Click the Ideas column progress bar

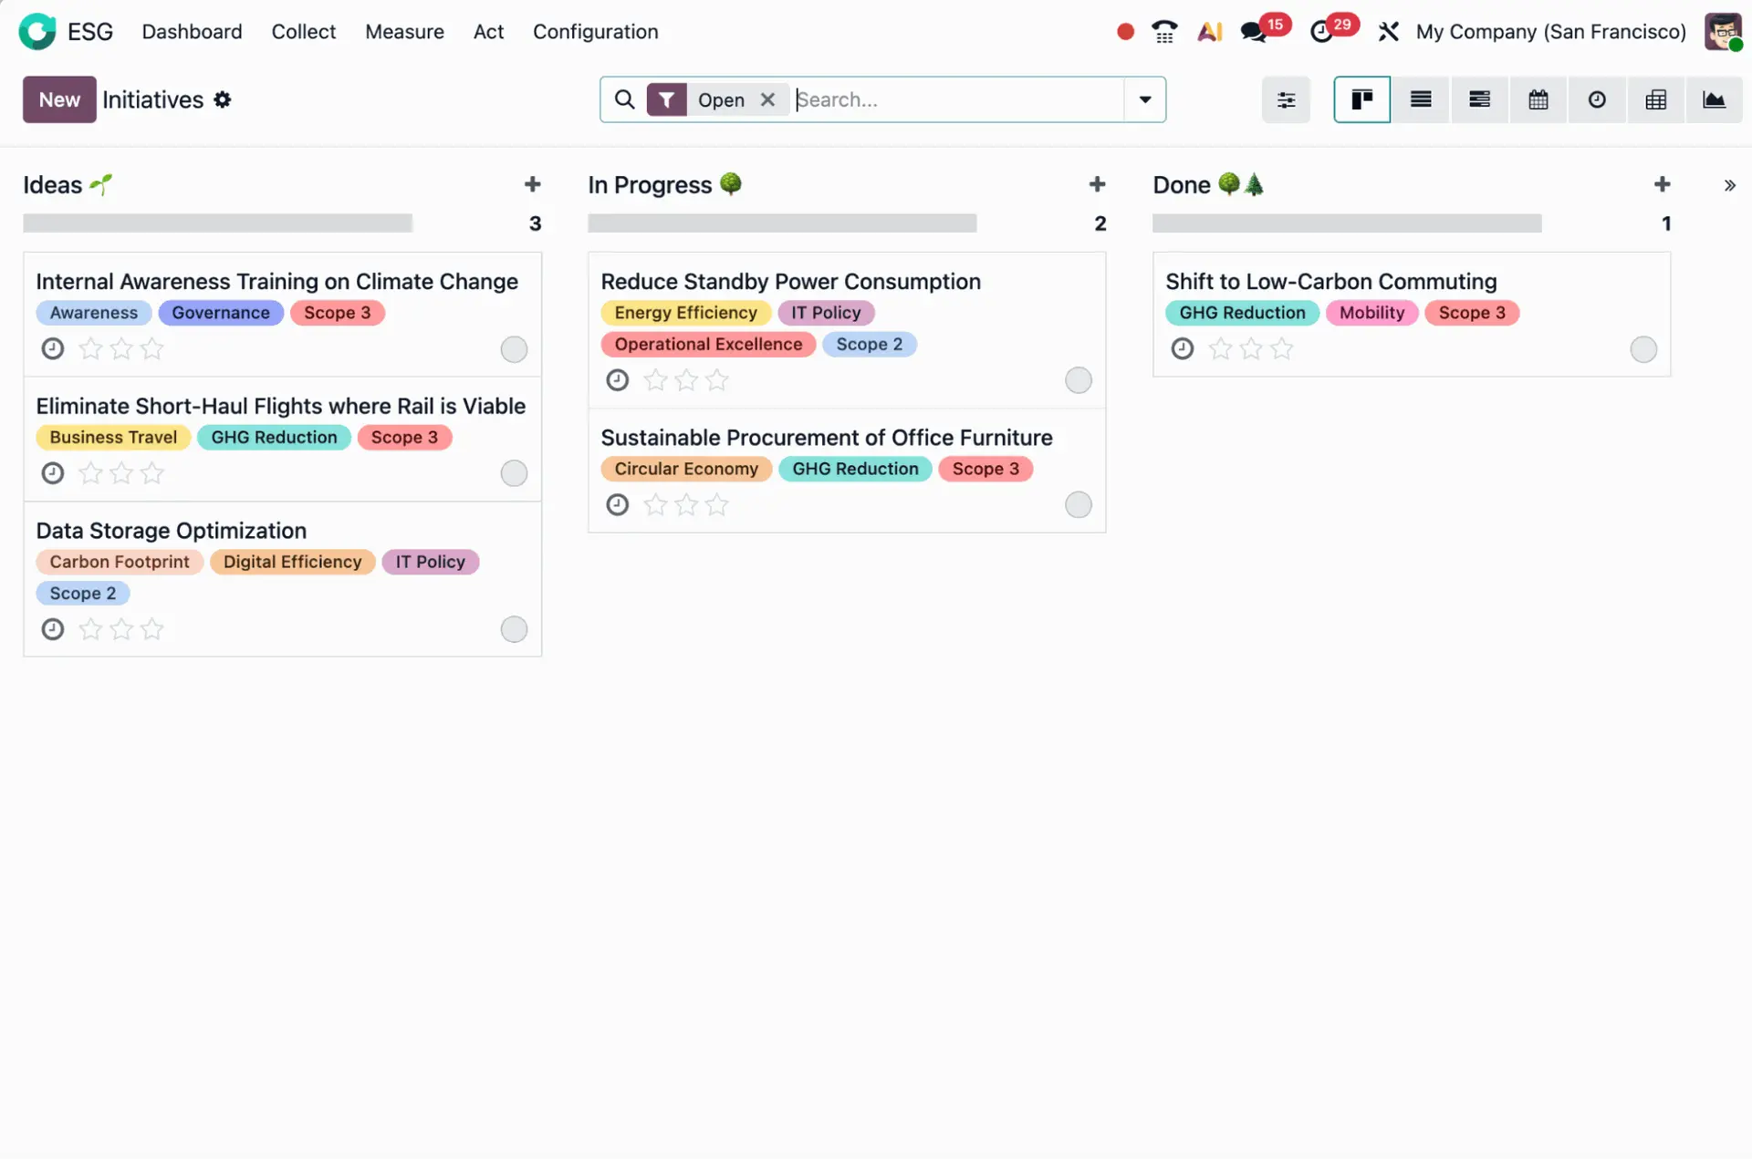pos(217,223)
